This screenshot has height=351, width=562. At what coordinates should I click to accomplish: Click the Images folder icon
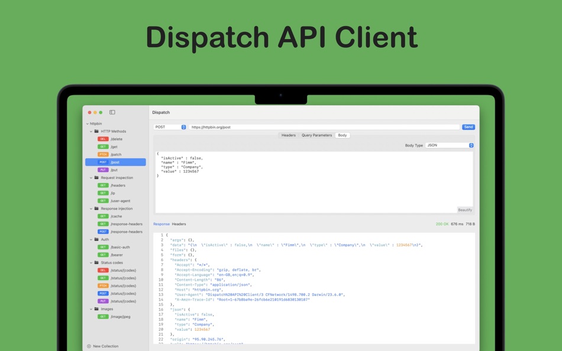click(96, 309)
